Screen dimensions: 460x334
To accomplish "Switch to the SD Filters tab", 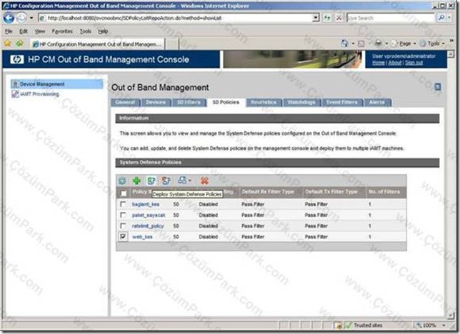I will [x=189, y=102].
